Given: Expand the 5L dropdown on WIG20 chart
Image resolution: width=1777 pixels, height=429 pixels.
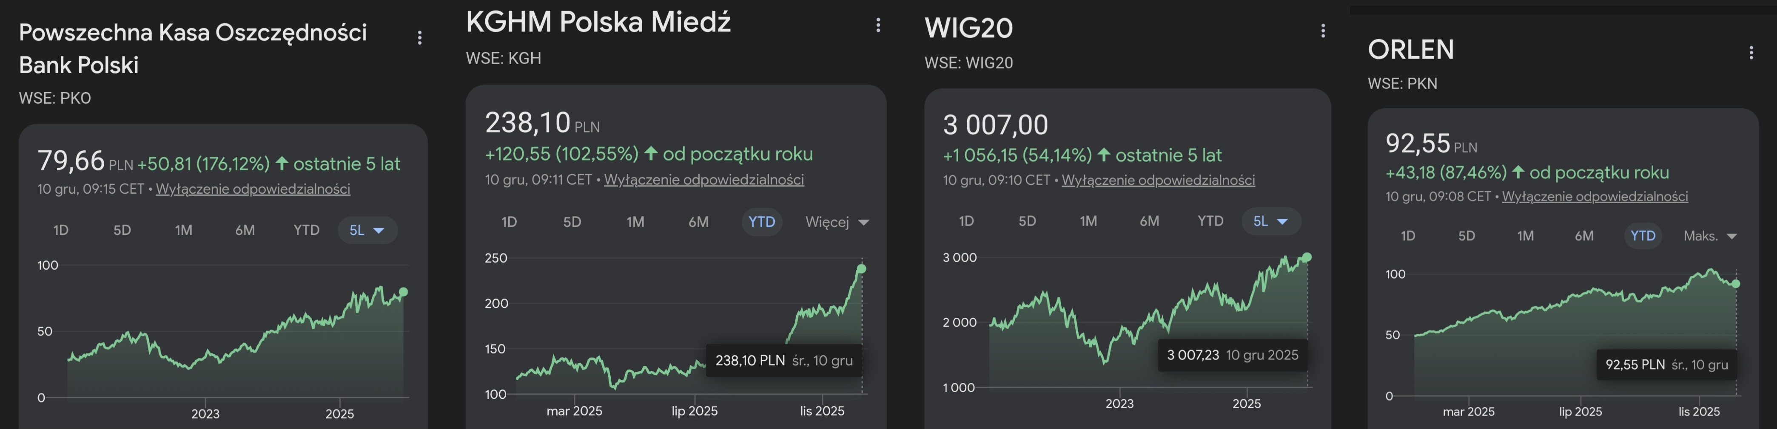Looking at the screenshot, I should [1271, 222].
